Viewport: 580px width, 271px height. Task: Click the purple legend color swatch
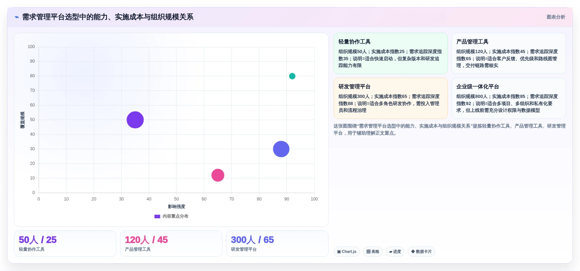[x=157, y=216]
